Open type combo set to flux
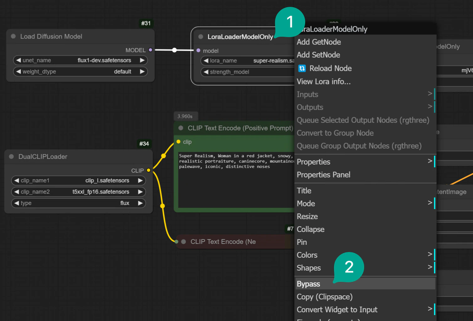 pos(78,203)
